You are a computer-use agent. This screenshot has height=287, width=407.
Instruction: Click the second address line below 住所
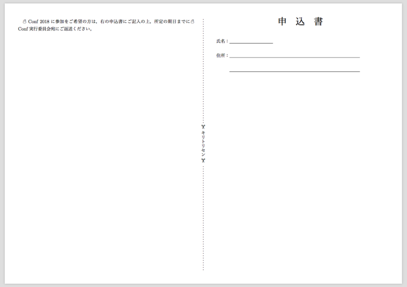295,71
